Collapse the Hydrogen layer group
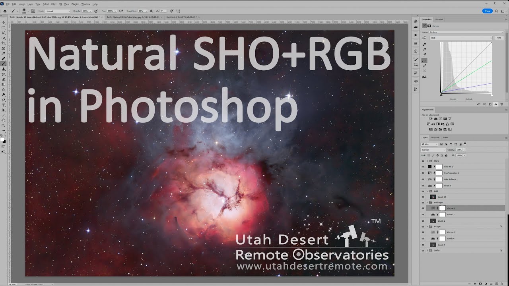This screenshot has height=286, width=509. coord(427,203)
